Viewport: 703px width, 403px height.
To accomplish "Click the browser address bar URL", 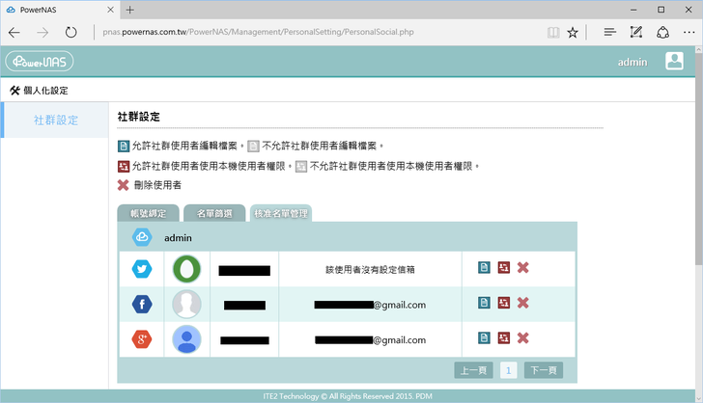I will pyautogui.click(x=319, y=32).
